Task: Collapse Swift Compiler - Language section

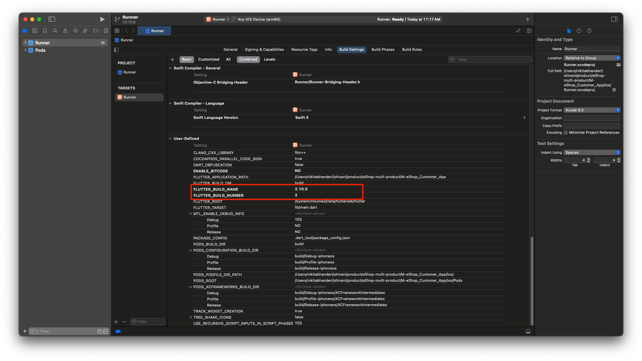Action: pos(170,103)
